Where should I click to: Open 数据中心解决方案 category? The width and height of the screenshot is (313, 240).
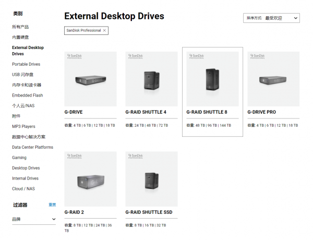pyautogui.click(x=29, y=137)
